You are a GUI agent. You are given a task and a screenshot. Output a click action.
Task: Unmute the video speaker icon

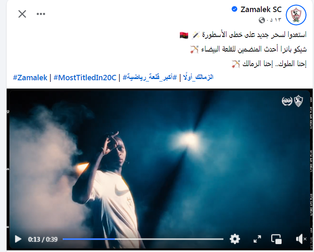301,239
